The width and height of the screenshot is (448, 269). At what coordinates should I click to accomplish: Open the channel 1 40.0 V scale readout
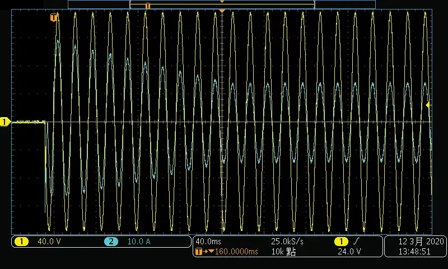(x=49, y=242)
